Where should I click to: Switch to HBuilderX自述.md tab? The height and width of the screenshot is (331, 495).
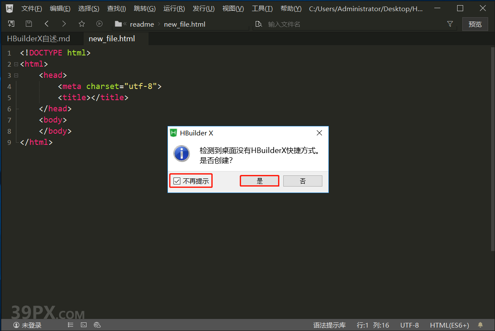pyautogui.click(x=38, y=39)
